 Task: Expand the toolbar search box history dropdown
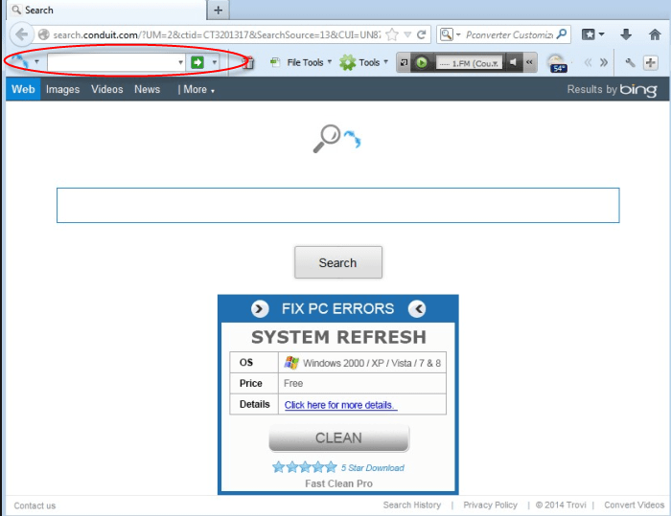[x=180, y=62]
